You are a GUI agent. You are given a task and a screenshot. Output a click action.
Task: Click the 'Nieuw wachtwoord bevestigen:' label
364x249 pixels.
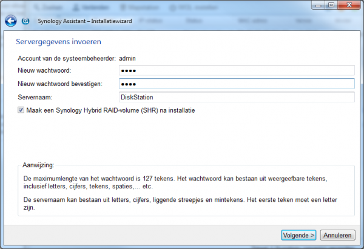59,84
